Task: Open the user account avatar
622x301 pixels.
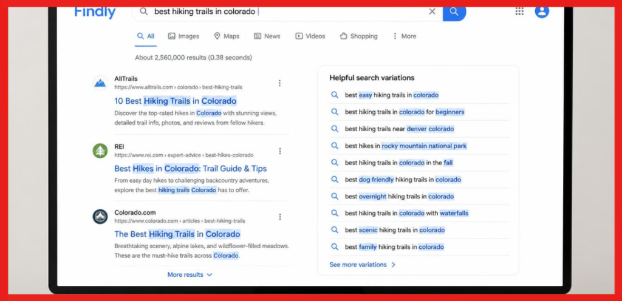Action: (x=542, y=11)
